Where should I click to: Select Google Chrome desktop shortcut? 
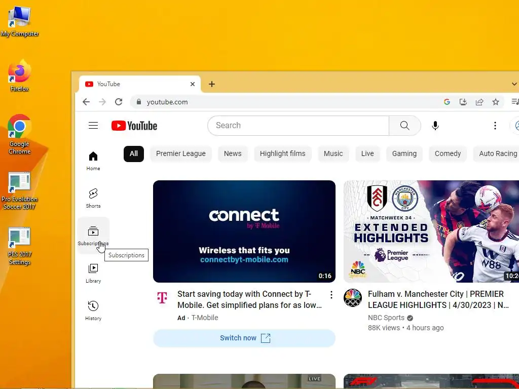pyautogui.click(x=20, y=134)
